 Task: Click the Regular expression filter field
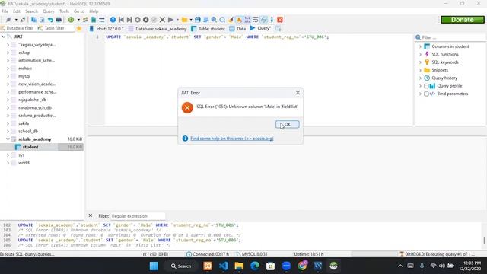click(x=138, y=215)
